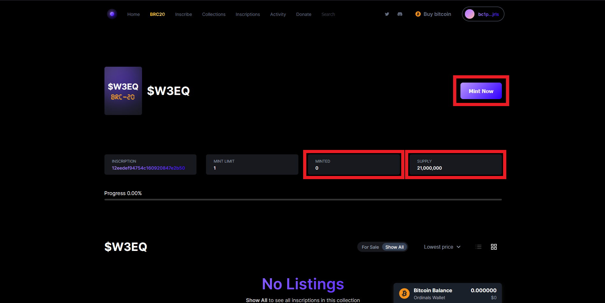Switch to list view layout
Image resolution: width=605 pixels, height=303 pixels.
pos(478,247)
